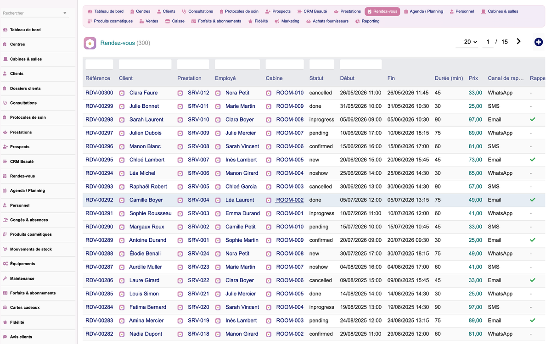
Task: Click the Employé column filter field
Action: 237,64
